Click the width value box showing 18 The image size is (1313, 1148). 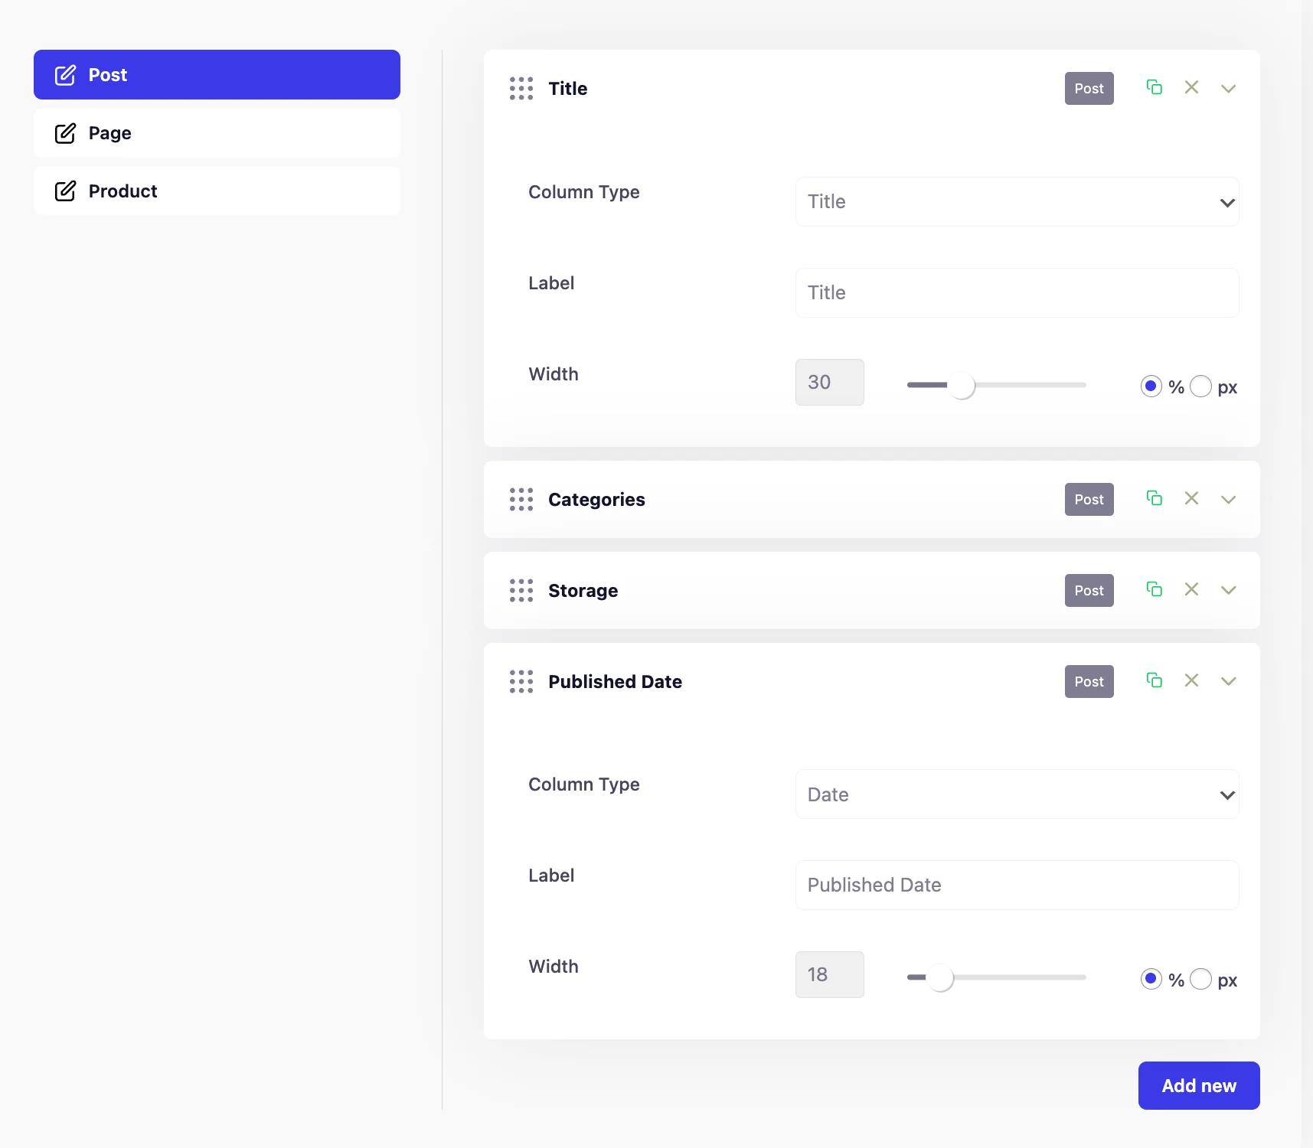(x=830, y=975)
